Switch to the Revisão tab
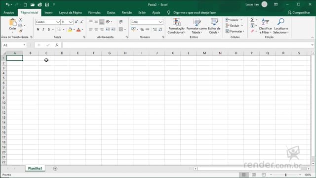The height and width of the screenshot is (178, 316). [x=126, y=12]
